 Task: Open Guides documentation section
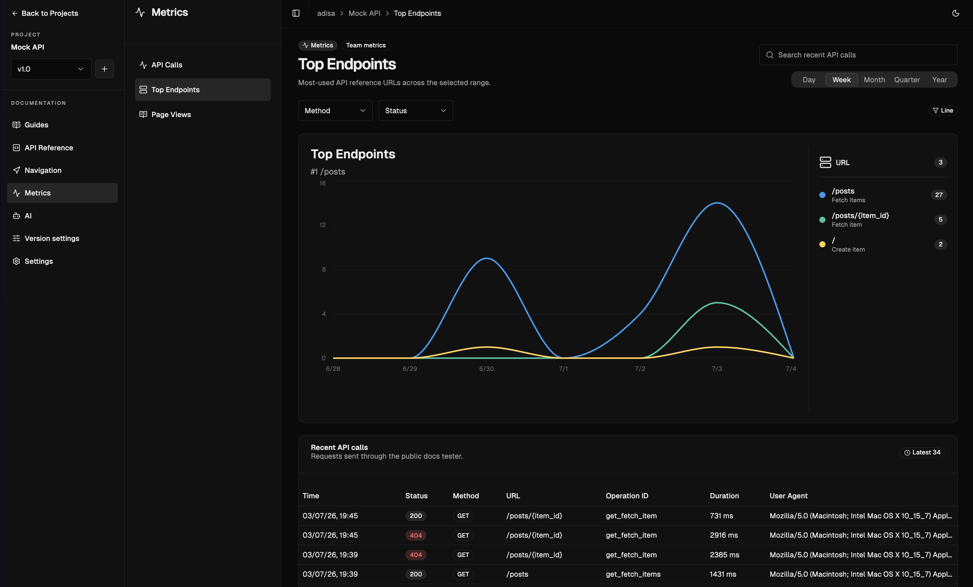62,125
